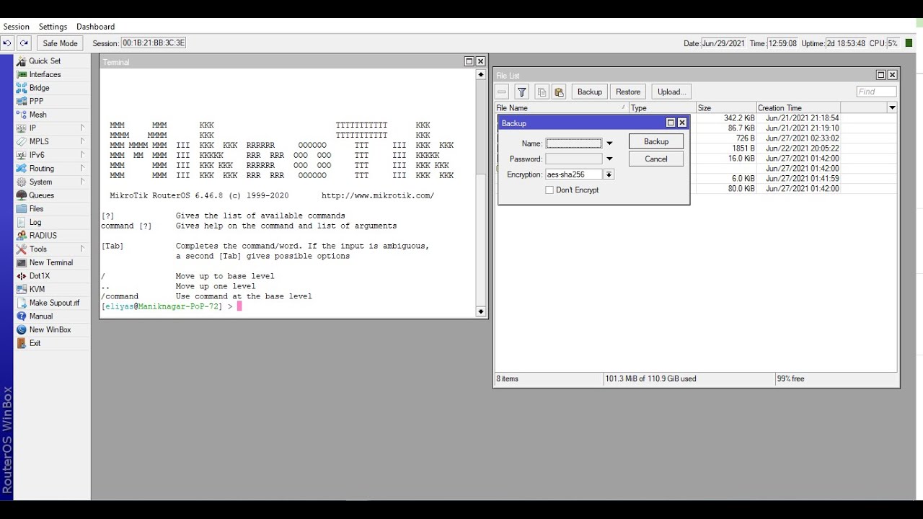Click the Name field in Backup dialog
Viewport: 923px width, 519px height.
coord(573,143)
